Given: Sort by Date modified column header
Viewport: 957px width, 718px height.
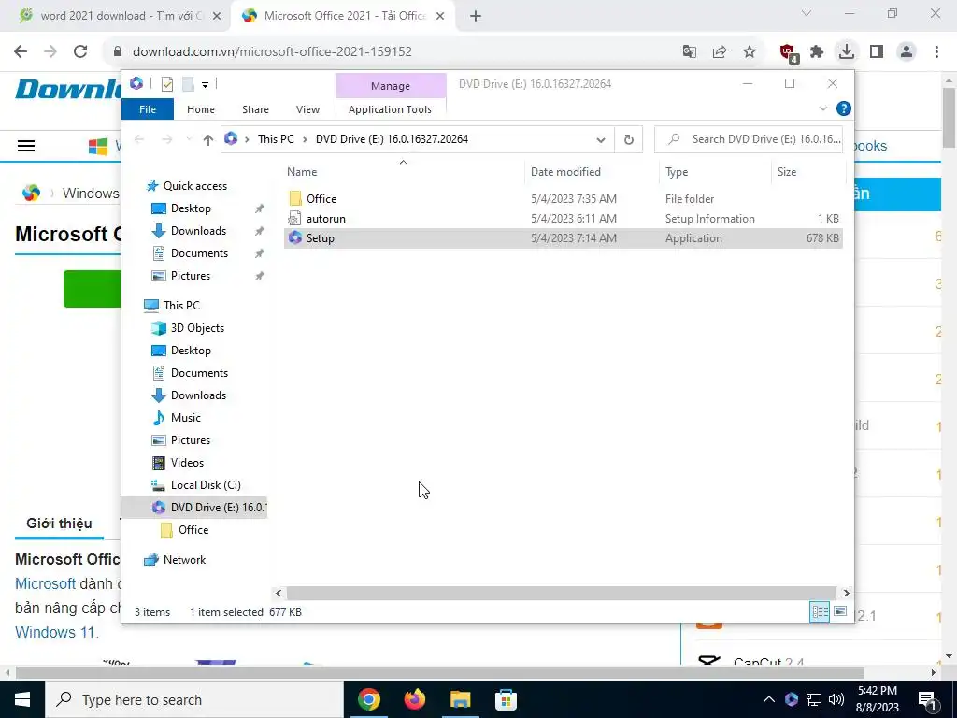Looking at the screenshot, I should coord(592,172).
